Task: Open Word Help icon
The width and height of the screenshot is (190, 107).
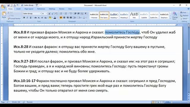Action: point(189,9)
